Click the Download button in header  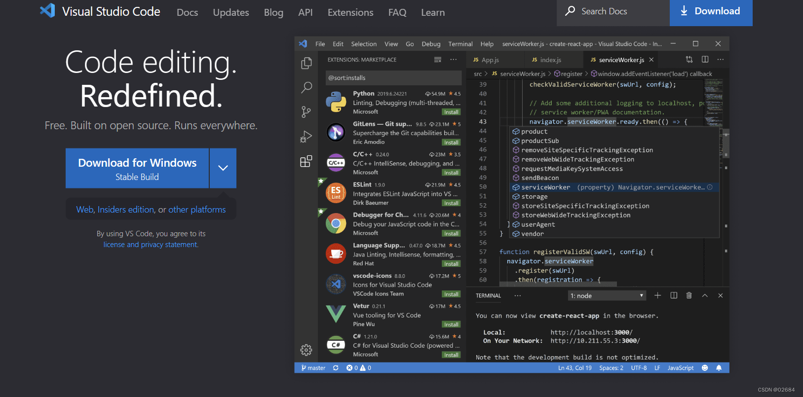[711, 12]
